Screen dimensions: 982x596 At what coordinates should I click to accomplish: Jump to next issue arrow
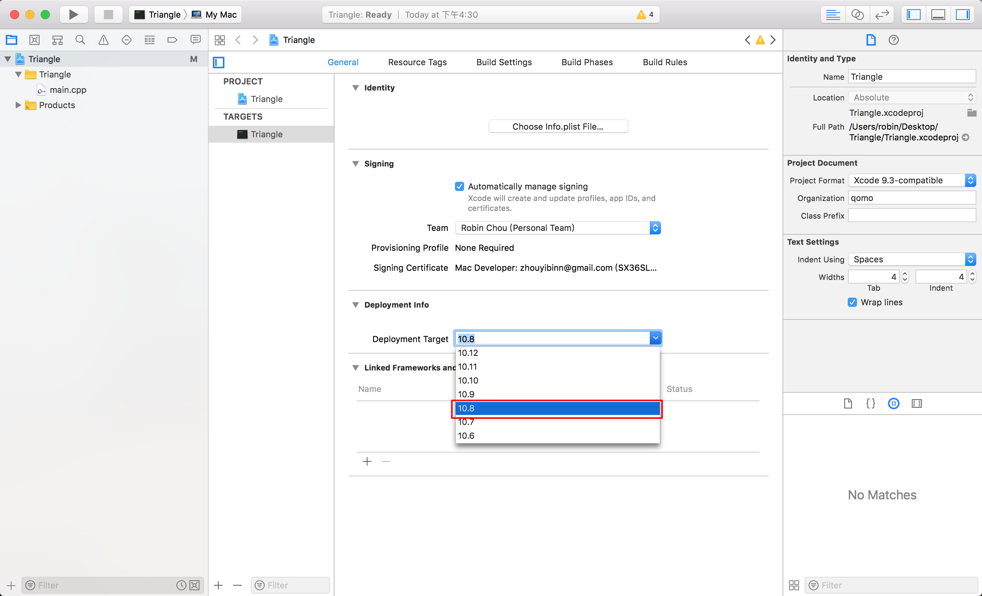(x=773, y=40)
